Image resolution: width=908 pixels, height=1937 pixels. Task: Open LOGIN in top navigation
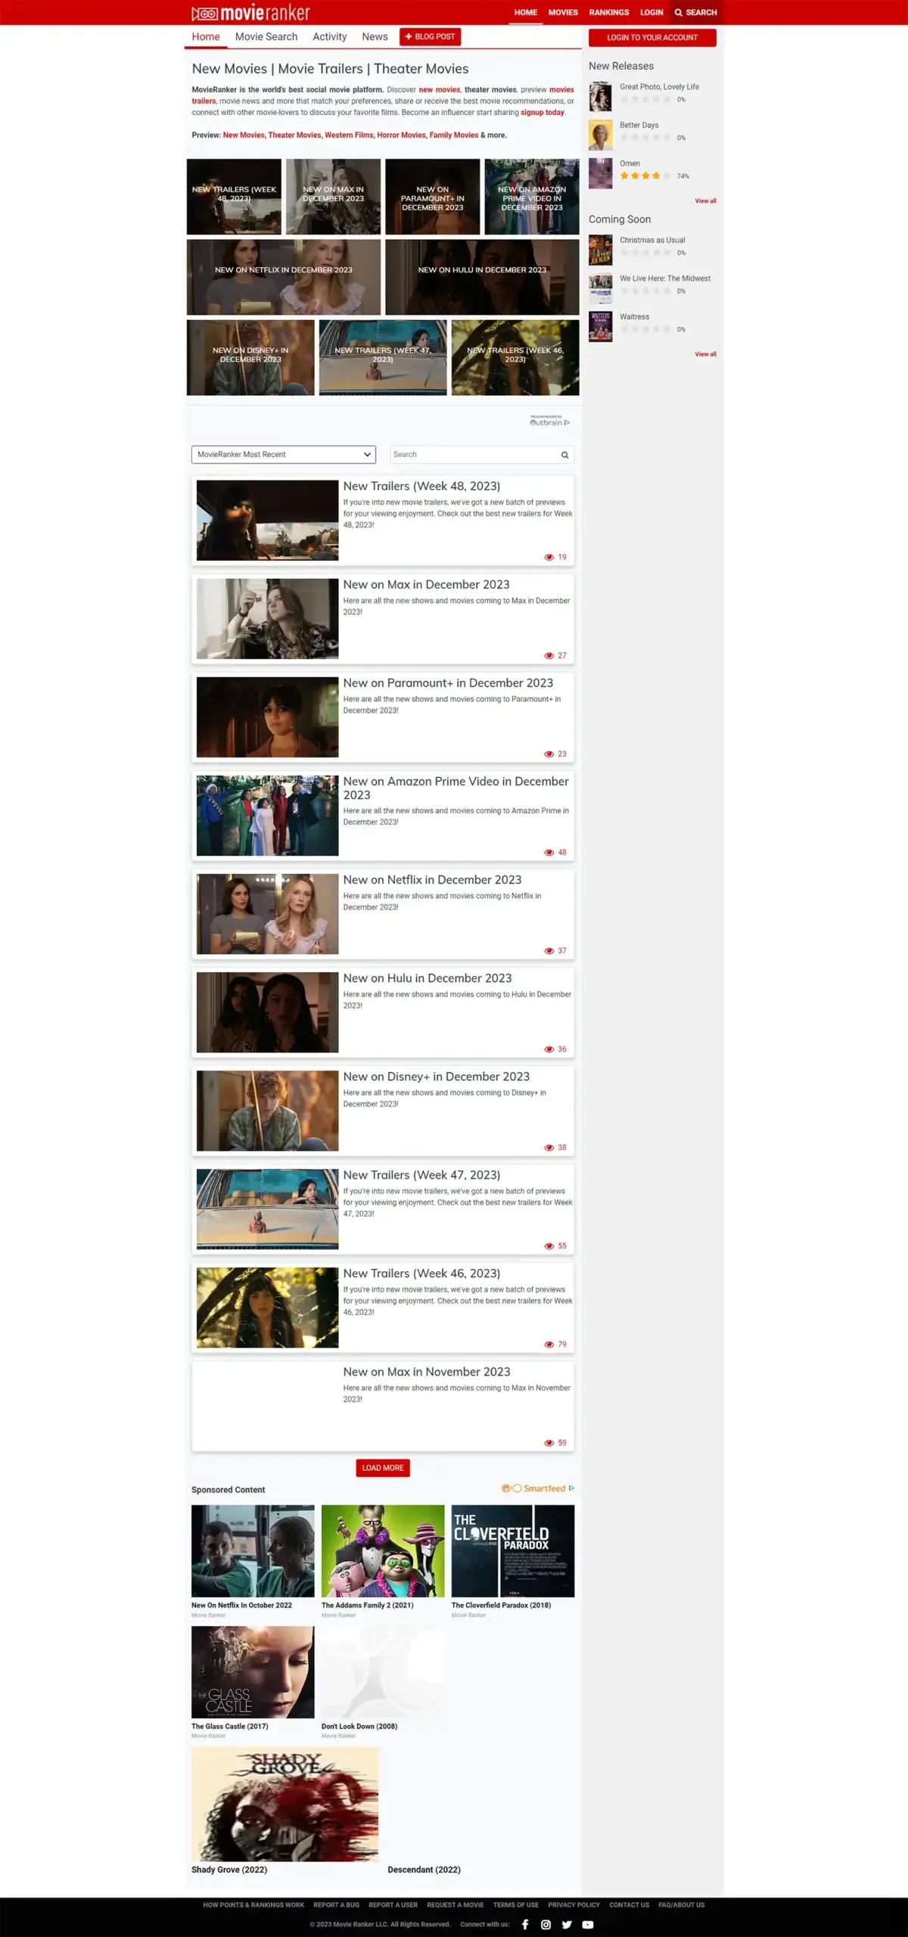tap(651, 12)
